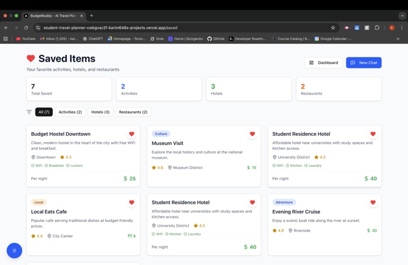Screen dimensions: 408x265
Task: Click the Museum Visit title
Action: click(168, 143)
